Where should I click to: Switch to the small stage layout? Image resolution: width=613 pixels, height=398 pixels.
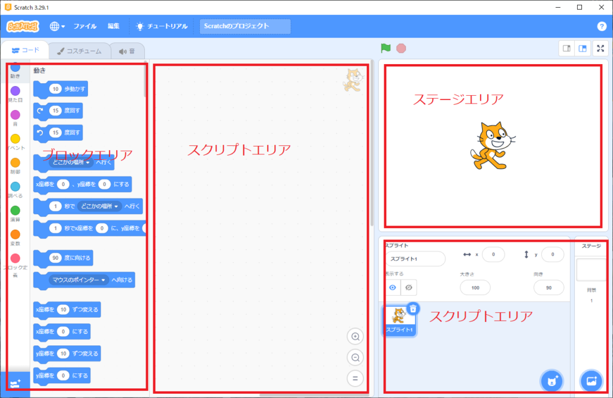567,48
